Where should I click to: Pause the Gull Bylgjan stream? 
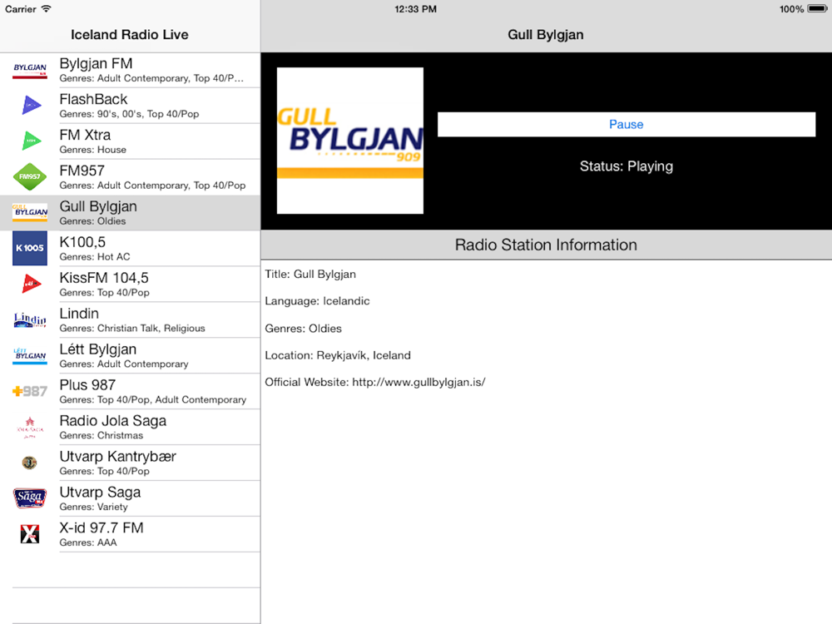pos(626,124)
